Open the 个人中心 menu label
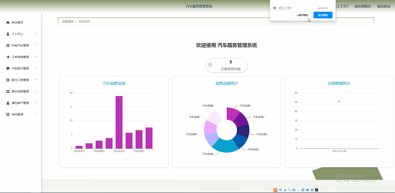 [x=18, y=34]
